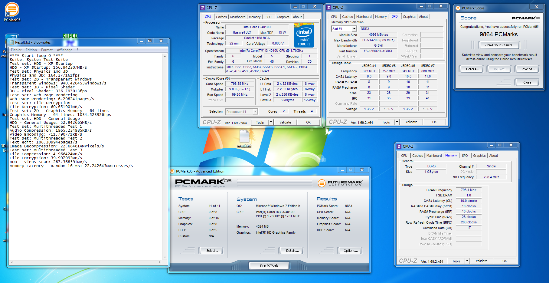Screen dimensions: 549x283
Task: Click the Max Bandwidth value PC3-14200
Action: pyautogui.click(x=378, y=40)
